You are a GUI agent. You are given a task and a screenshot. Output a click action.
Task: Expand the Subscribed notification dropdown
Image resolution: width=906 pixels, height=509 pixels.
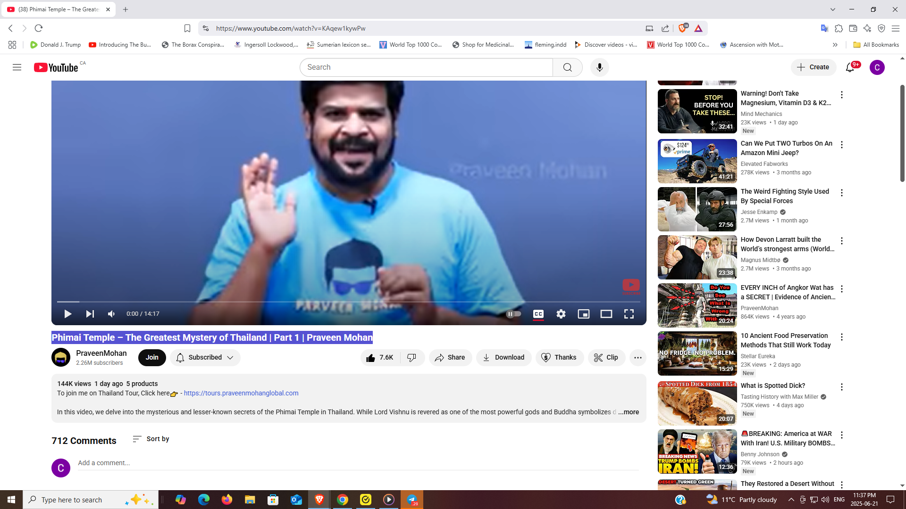(205, 358)
